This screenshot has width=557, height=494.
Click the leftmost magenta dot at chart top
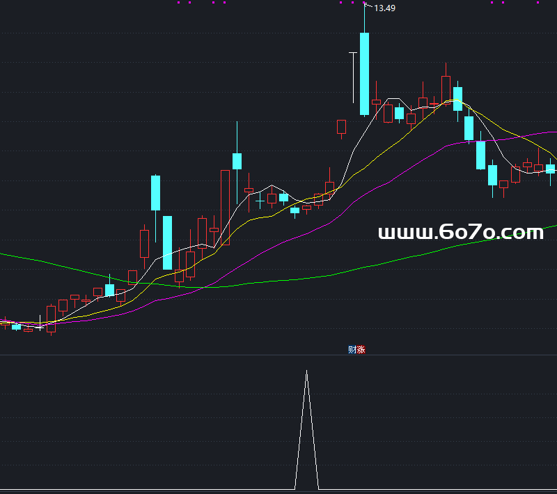click(179, 3)
